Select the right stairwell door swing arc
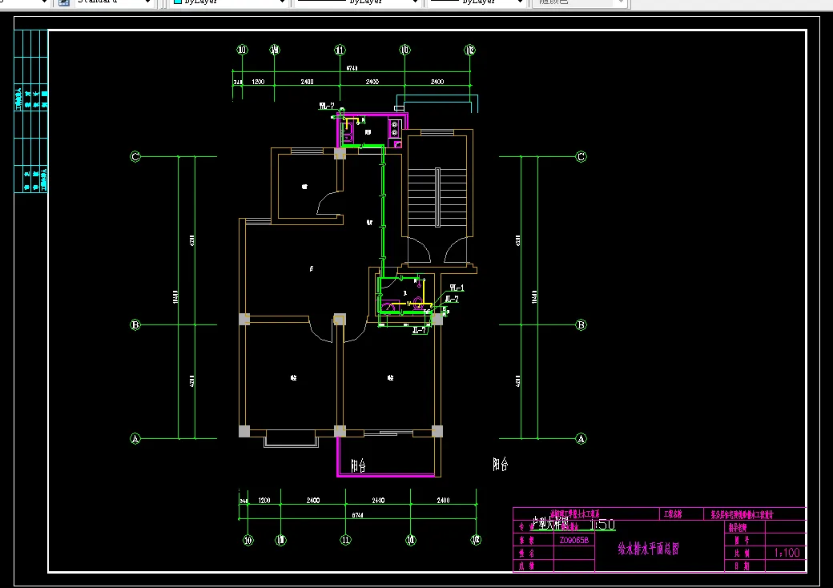833x588 pixels. 455,250
